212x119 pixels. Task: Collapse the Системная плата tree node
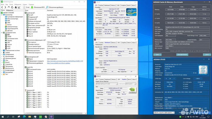pos(2,33)
